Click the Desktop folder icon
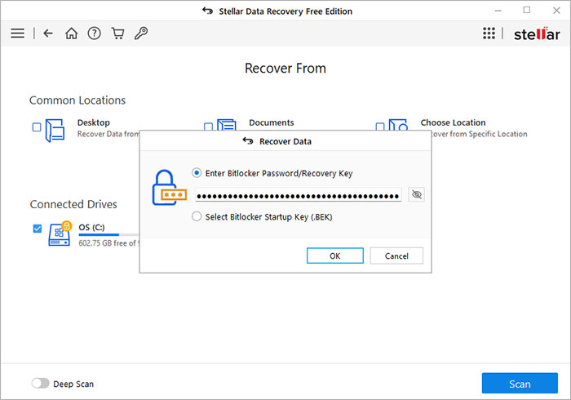The width and height of the screenshot is (571, 400). [x=55, y=130]
